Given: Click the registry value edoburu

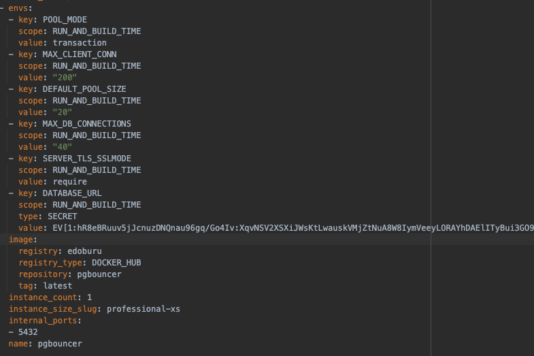Looking at the screenshot, I should (x=84, y=251).
